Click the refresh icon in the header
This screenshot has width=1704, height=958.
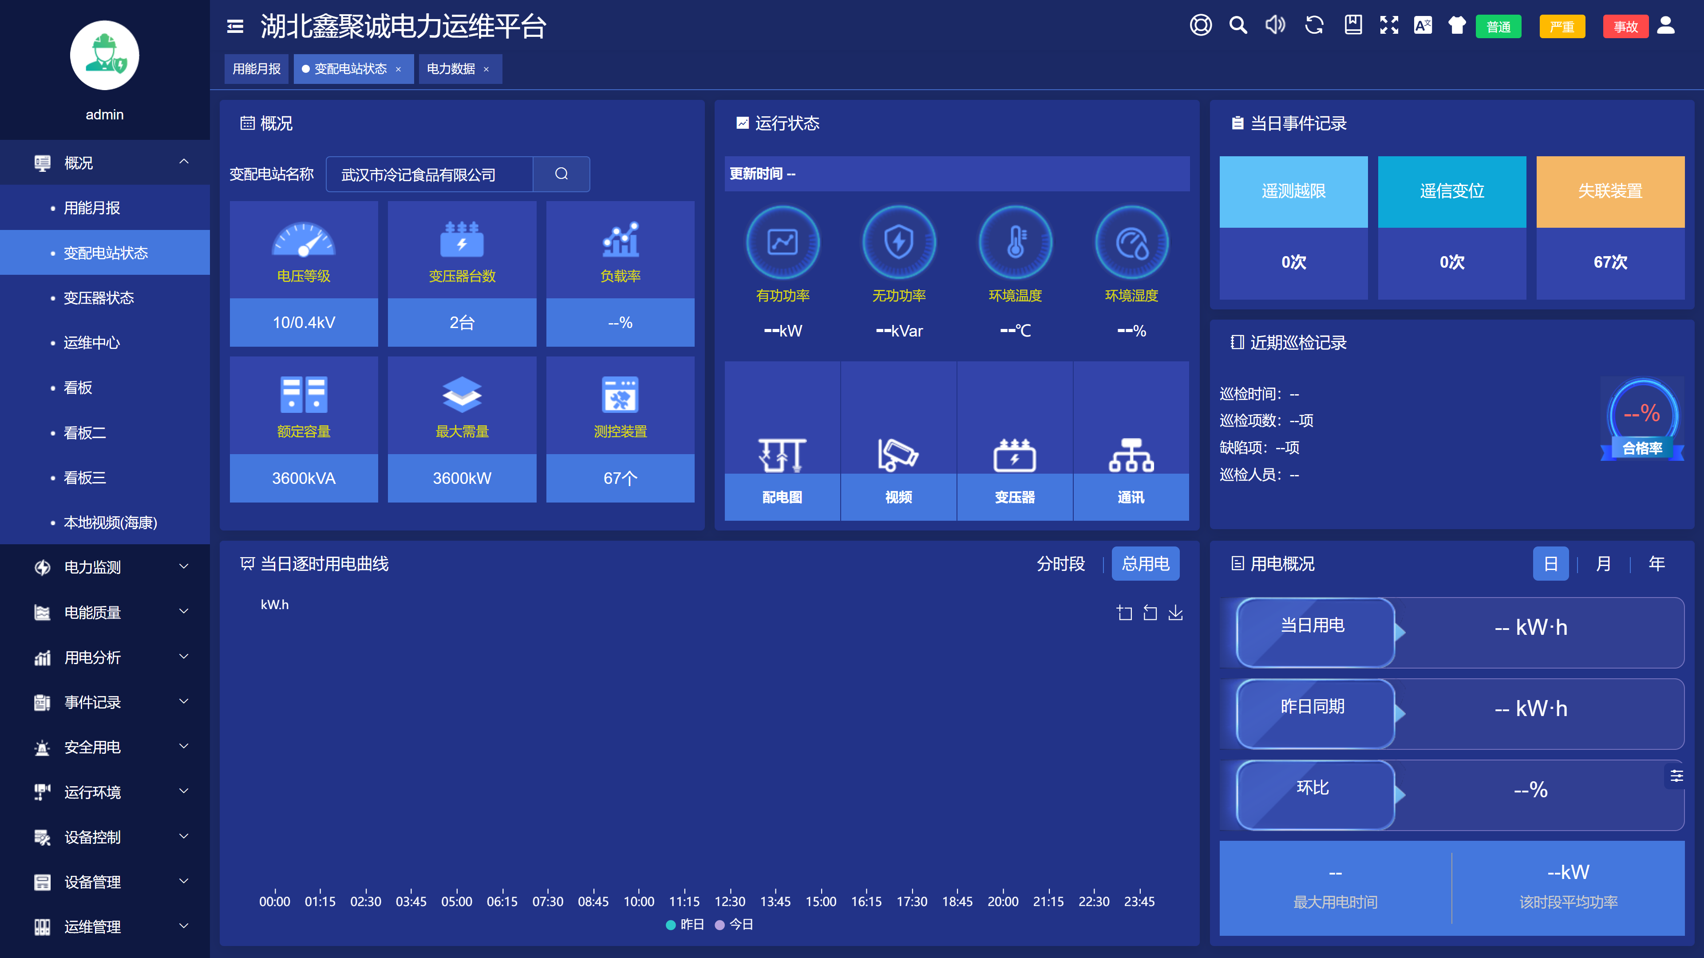click(x=1314, y=26)
